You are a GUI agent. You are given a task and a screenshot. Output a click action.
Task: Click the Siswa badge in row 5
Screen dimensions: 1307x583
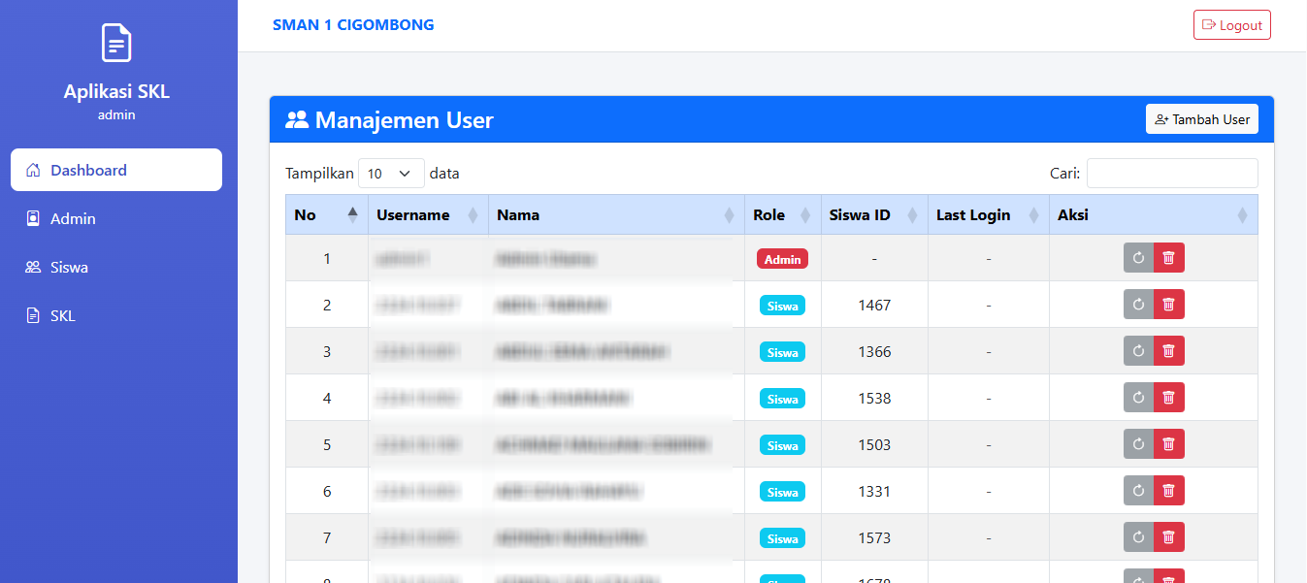(x=782, y=445)
